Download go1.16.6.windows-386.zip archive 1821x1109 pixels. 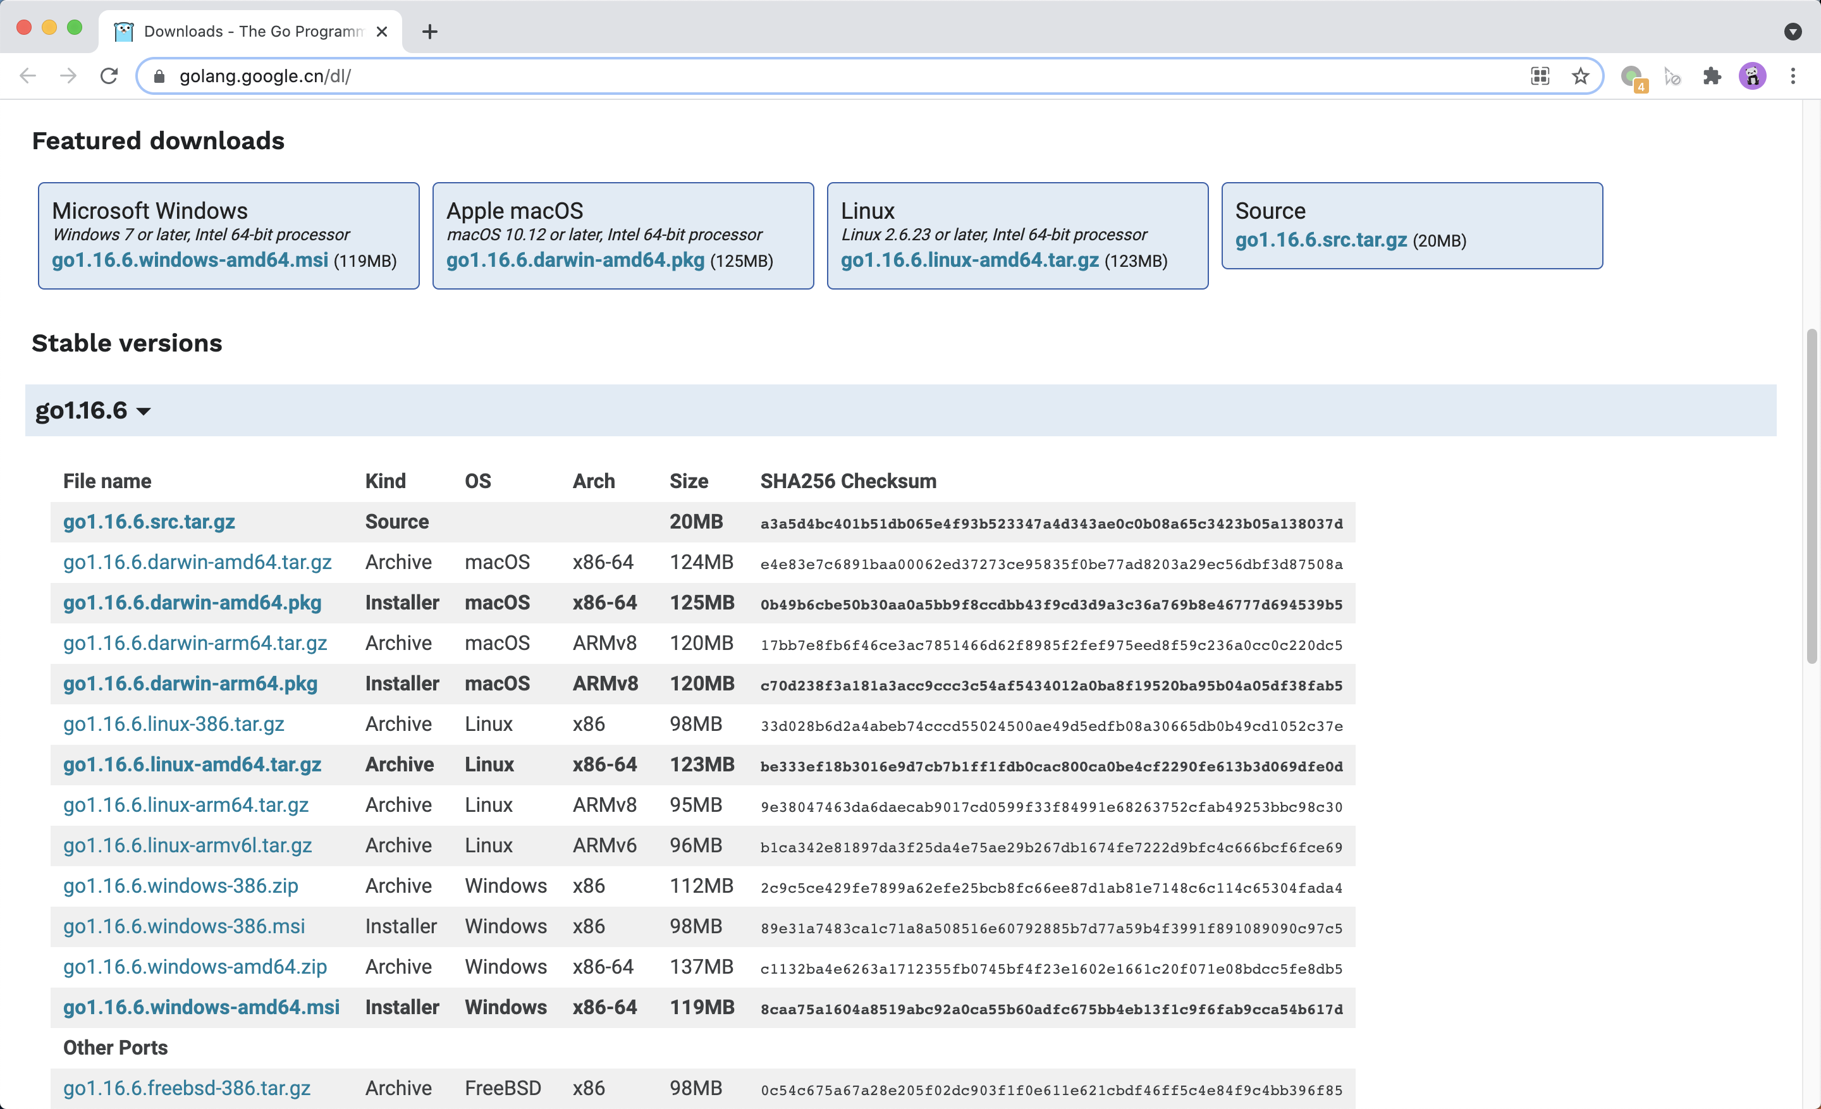pos(181,886)
